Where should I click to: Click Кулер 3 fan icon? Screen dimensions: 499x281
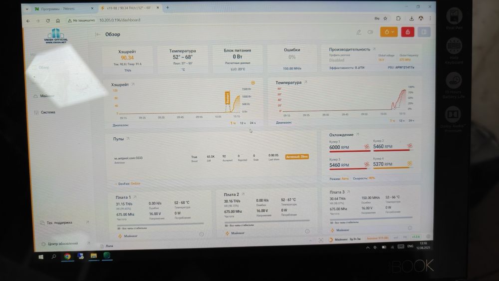367,164
